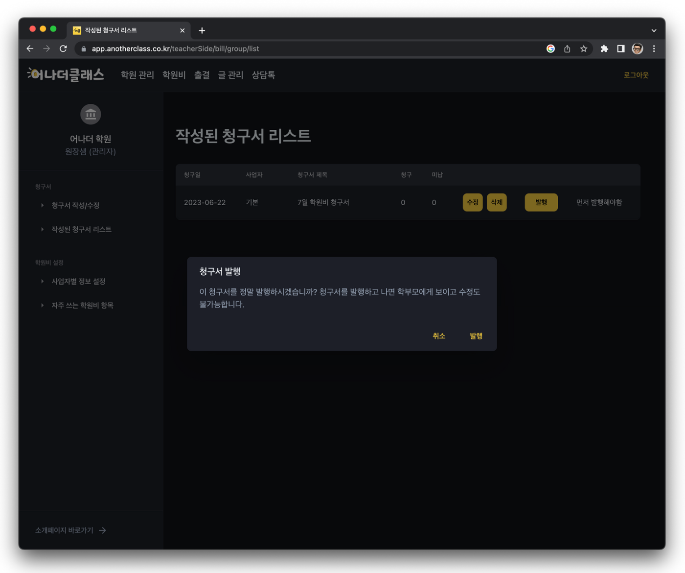Open 자주 쓰는 학원비 항목 in sidebar
Image resolution: width=685 pixels, height=573 pixels.
[x=82, y=305]
